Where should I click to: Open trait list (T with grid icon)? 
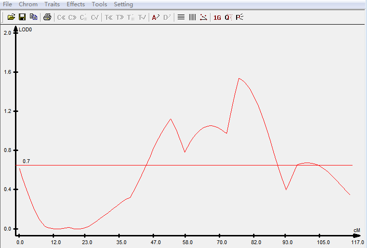130,17
